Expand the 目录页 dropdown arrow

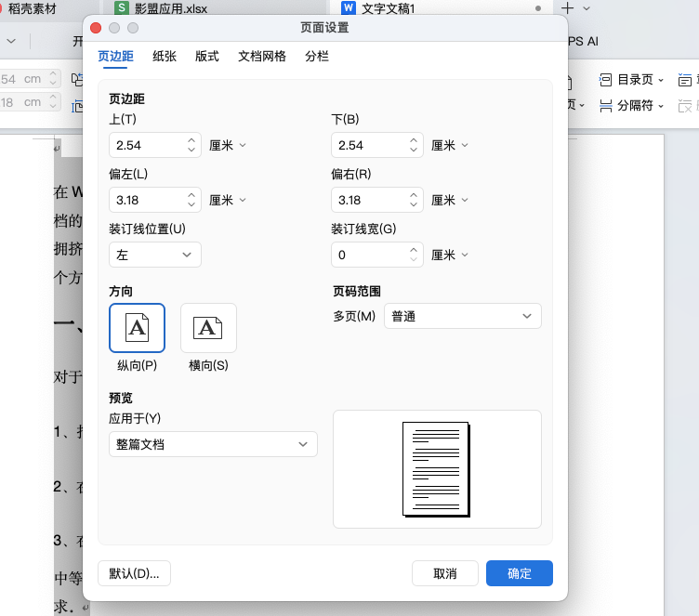pos(661,81)
